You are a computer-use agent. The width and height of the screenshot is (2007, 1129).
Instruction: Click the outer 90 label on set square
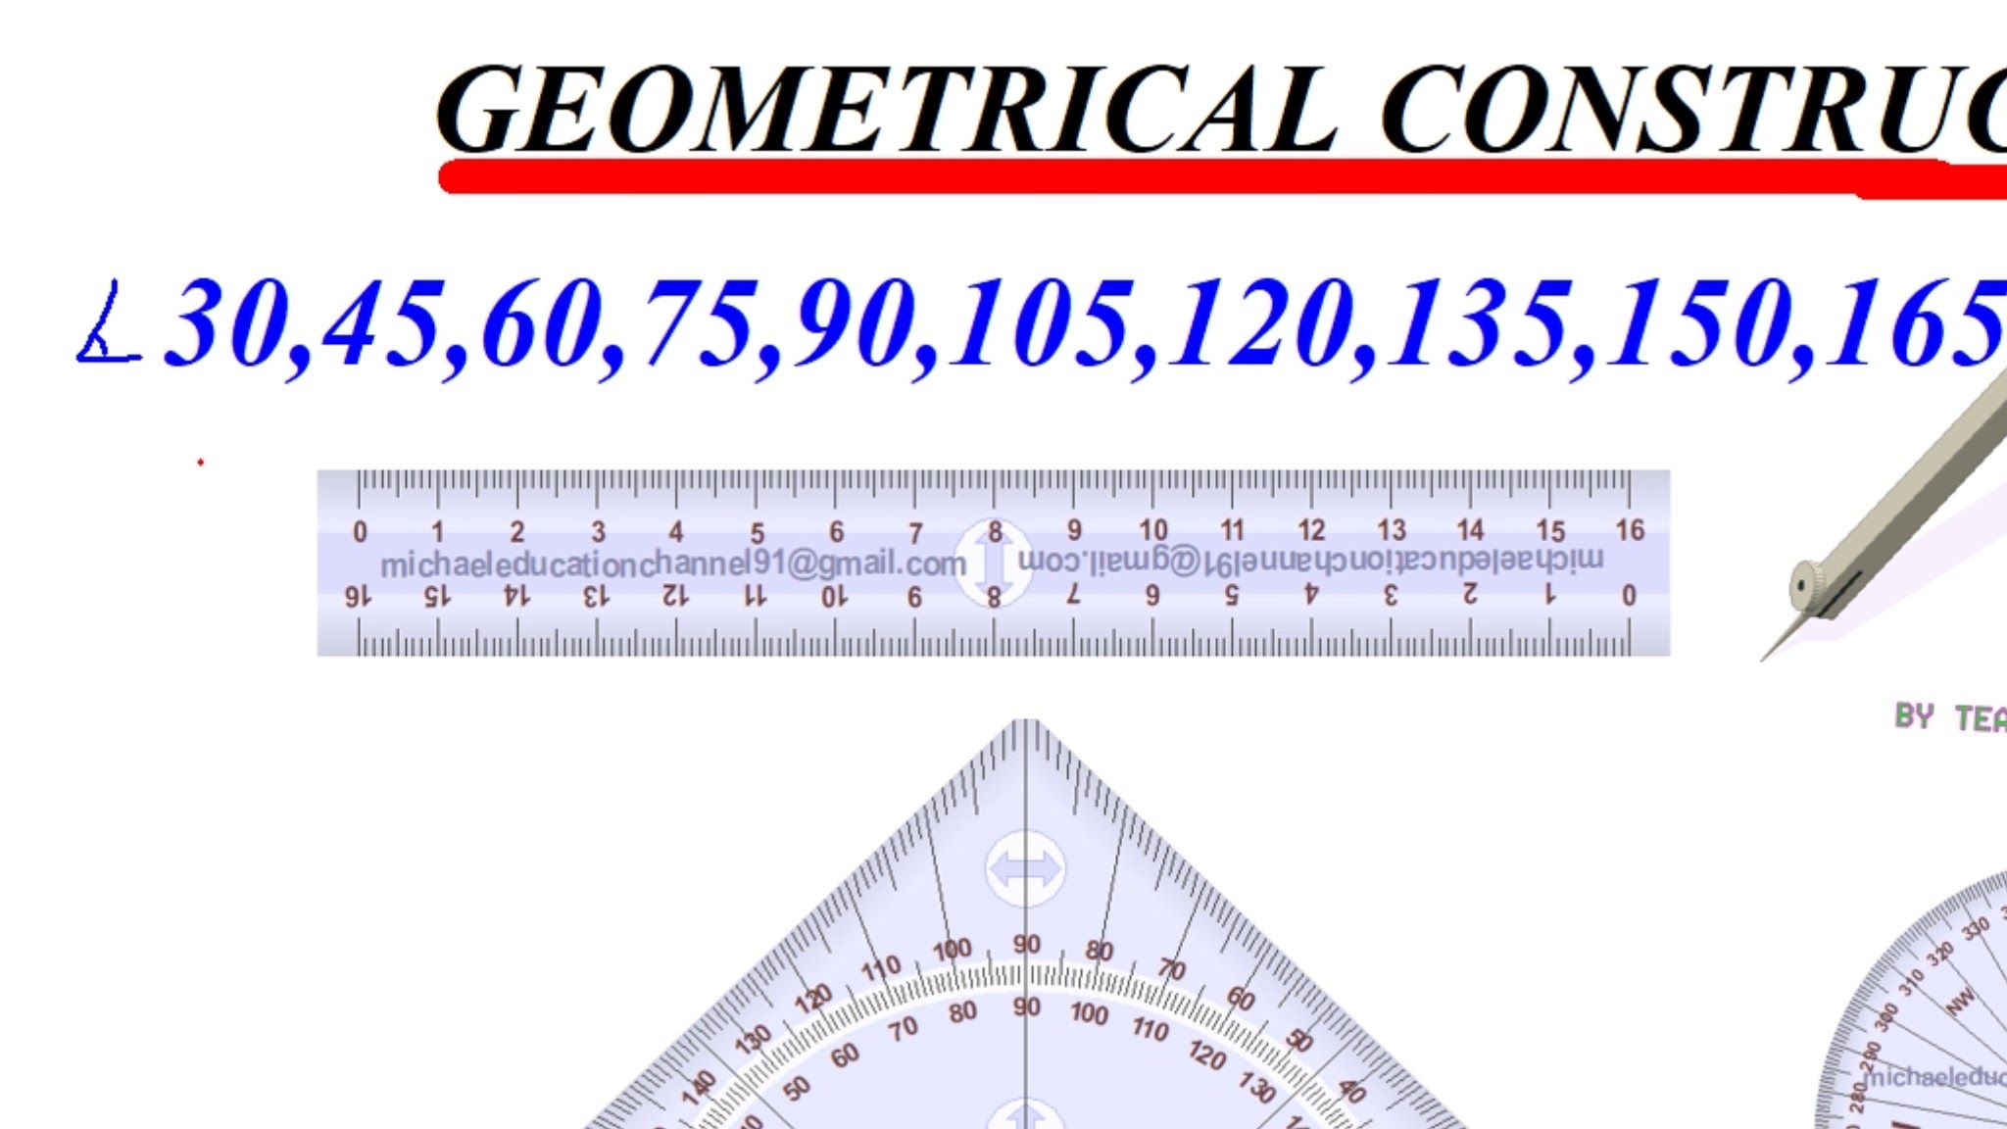[x=1026, y=944]
